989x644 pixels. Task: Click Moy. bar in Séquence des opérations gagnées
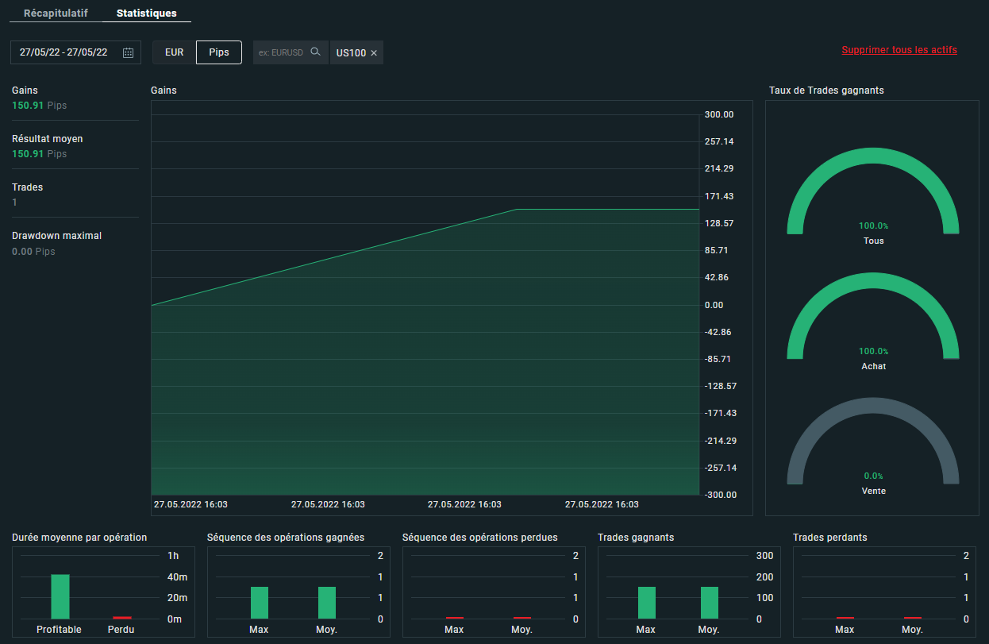pyautogui.click(x=327, y=603)
